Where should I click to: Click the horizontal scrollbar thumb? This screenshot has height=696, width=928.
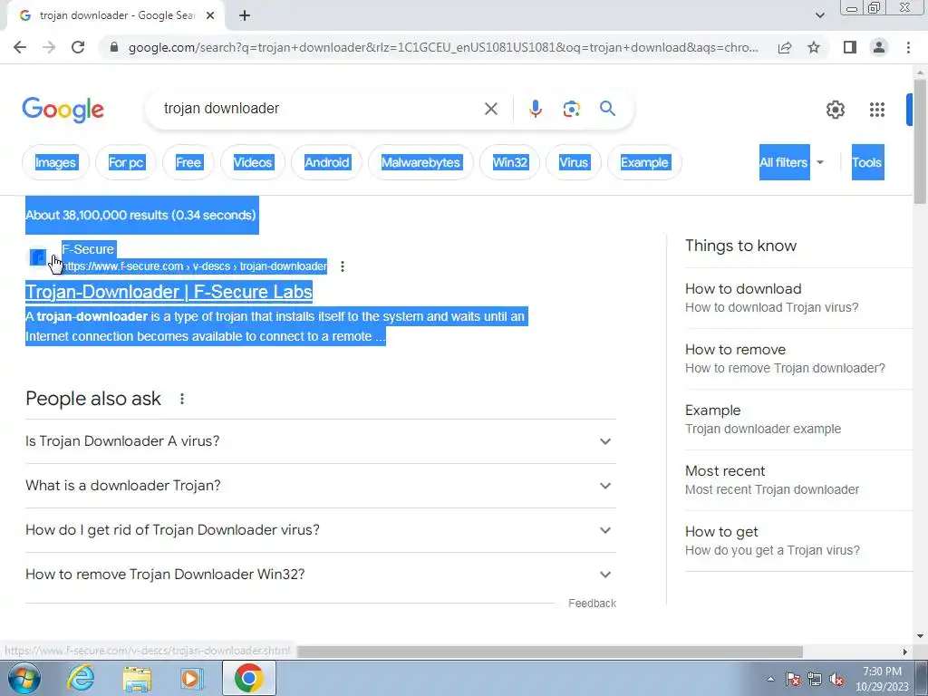coord(549,652)
